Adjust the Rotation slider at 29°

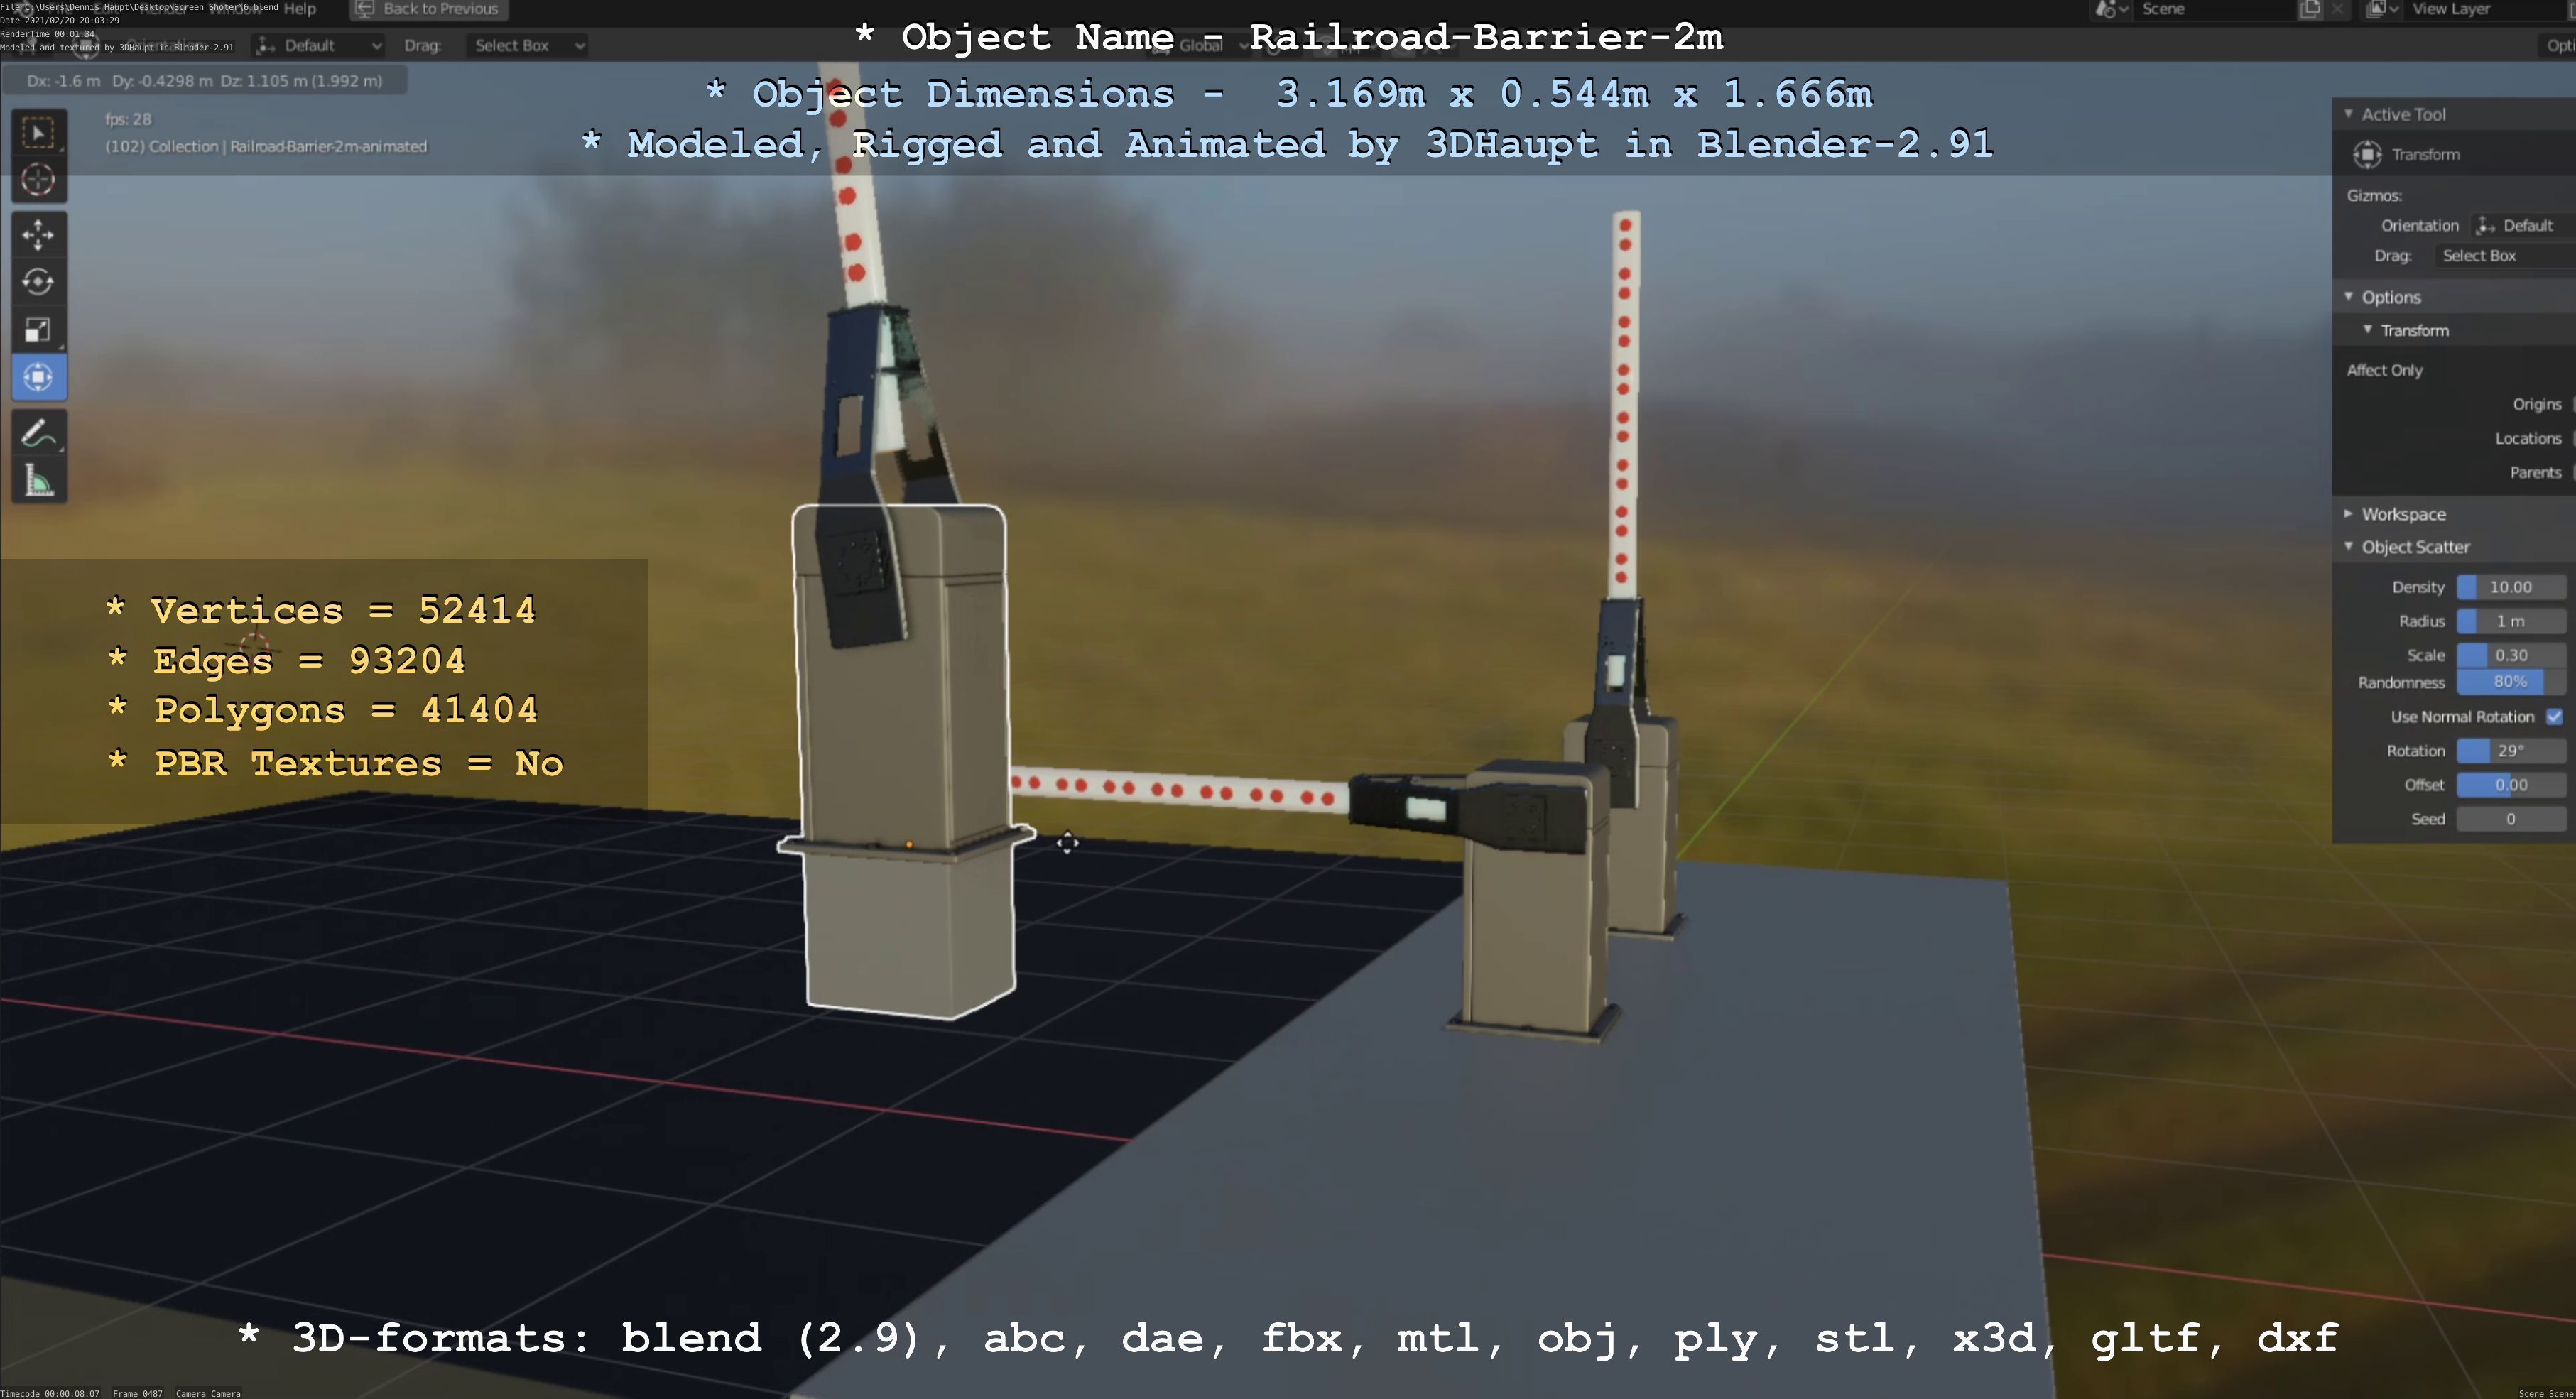2511,751
